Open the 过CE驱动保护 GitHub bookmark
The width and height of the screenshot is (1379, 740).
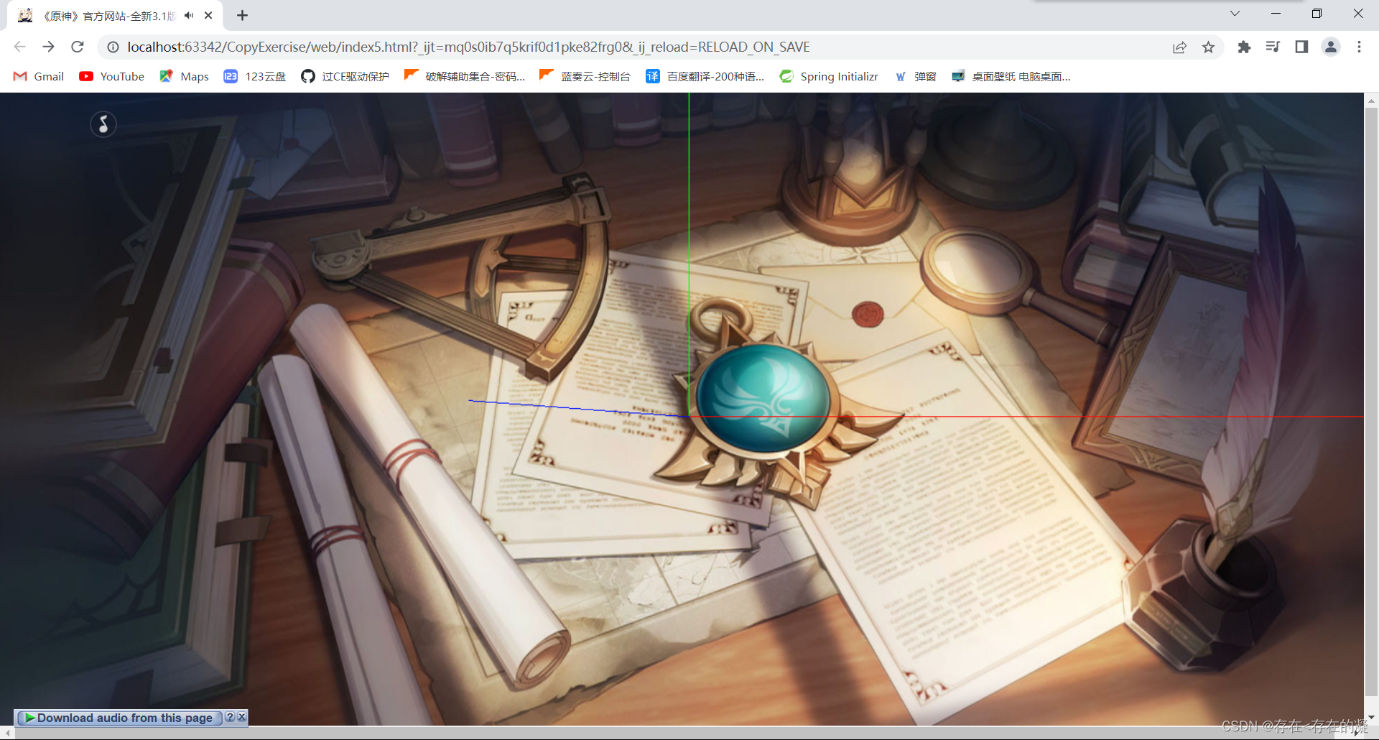(x=345, y=76)
